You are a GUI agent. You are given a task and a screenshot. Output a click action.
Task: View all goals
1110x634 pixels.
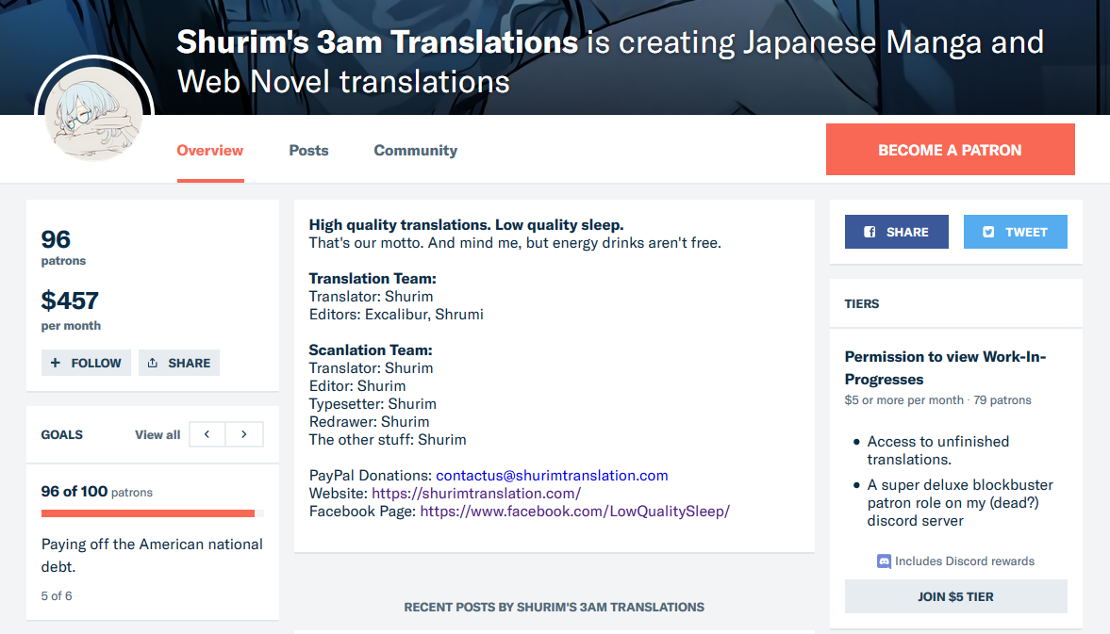tap(157, 434)
